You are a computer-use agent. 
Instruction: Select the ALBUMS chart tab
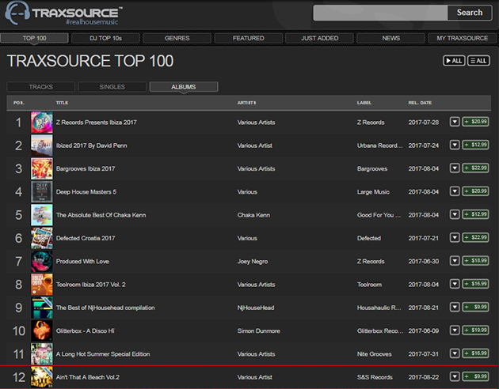click(184, 87)
